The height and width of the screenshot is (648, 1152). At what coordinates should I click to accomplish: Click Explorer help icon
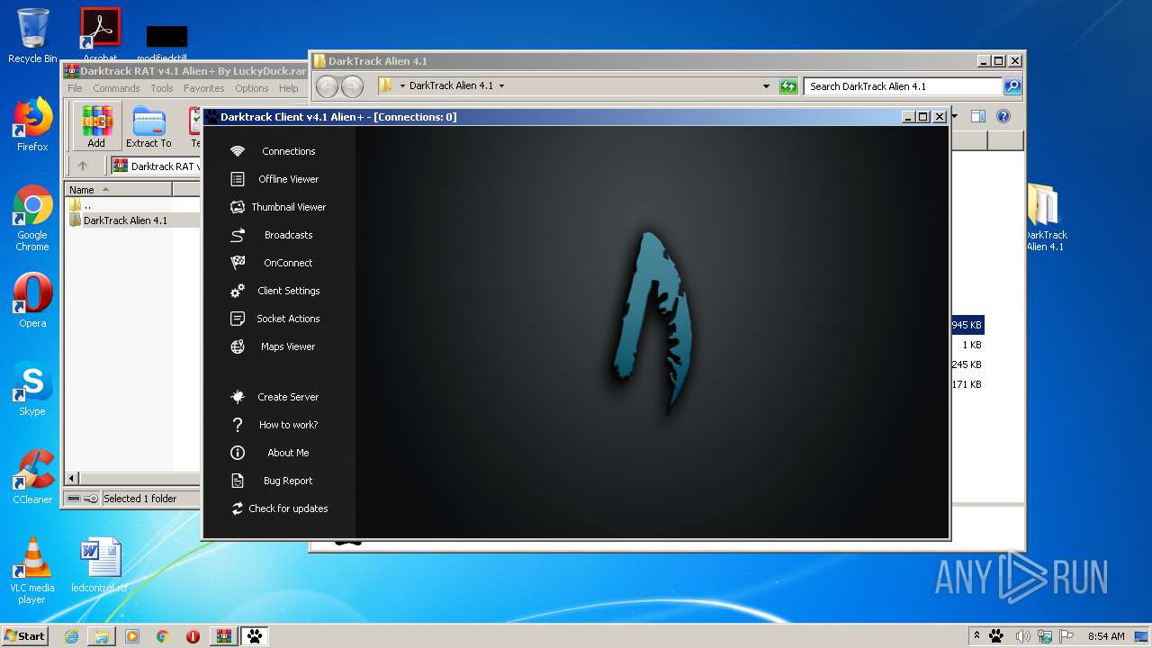click(1003, 116)
